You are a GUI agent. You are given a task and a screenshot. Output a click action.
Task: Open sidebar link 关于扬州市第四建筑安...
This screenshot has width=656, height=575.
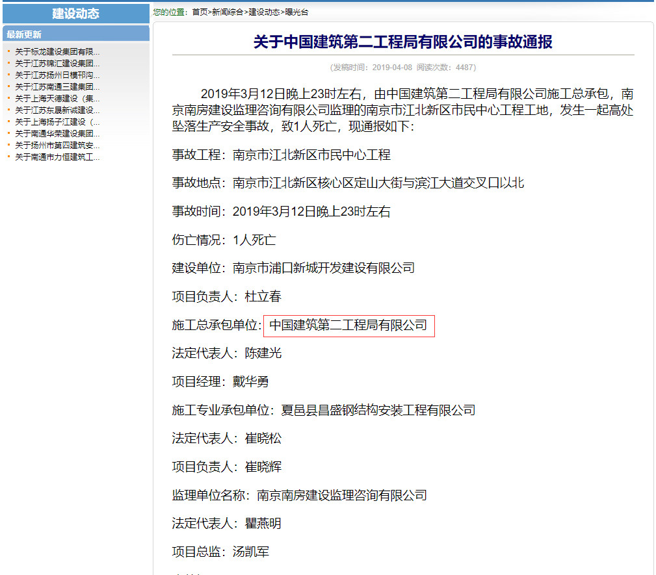(x=57, y=146)
